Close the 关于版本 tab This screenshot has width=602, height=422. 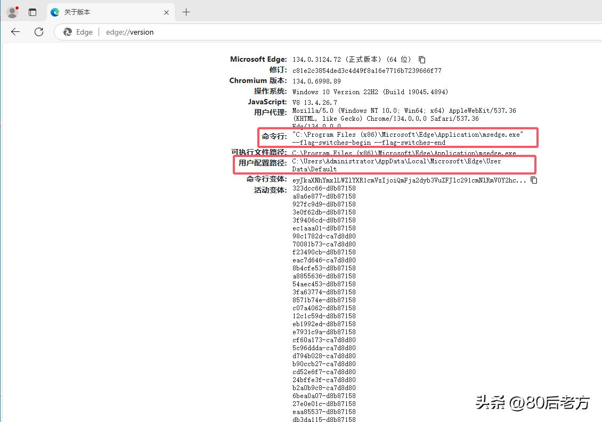pos(167,12)
